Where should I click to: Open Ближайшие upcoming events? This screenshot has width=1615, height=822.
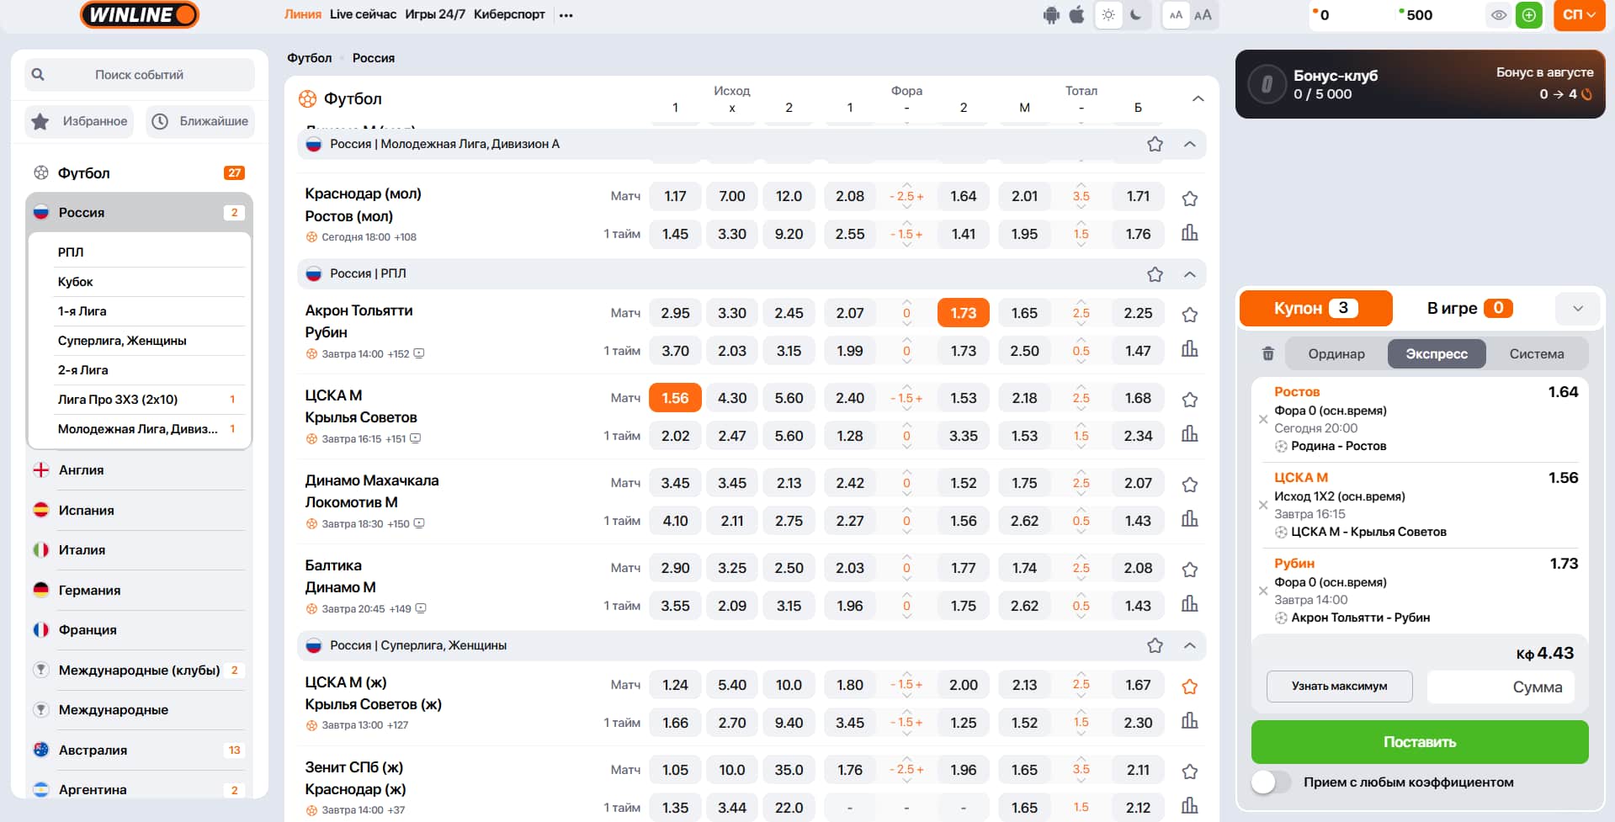point(200,121)
